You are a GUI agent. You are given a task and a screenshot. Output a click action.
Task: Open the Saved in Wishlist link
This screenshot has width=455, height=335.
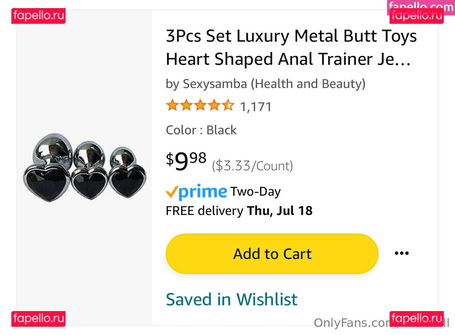click(x=232, y=299)
